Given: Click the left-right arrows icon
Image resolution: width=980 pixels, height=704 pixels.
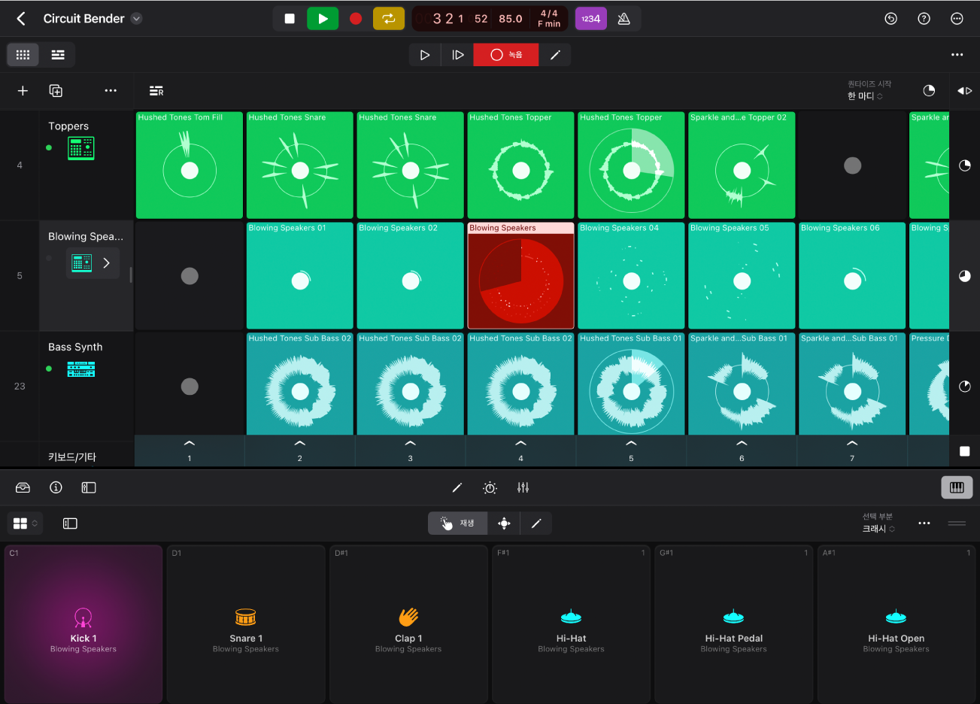Looking at the screenshot, I should pyautogui.click(x=965, y=90).
